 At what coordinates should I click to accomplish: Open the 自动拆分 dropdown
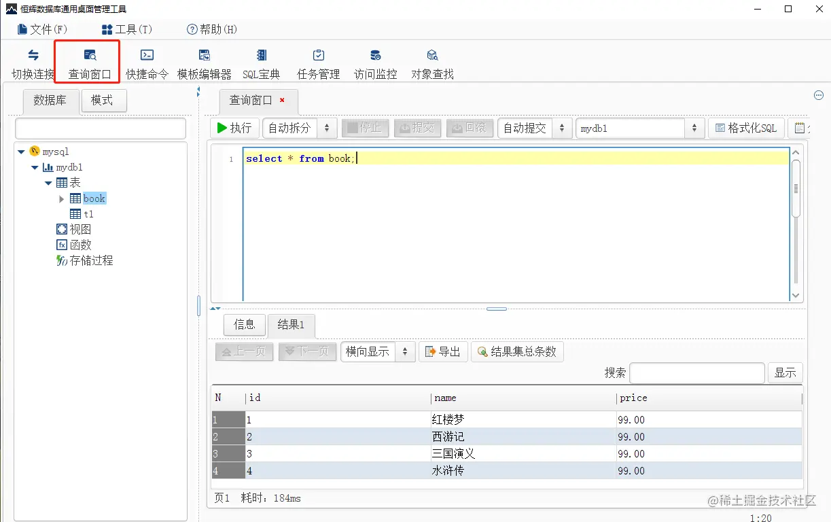pos(300,128)
